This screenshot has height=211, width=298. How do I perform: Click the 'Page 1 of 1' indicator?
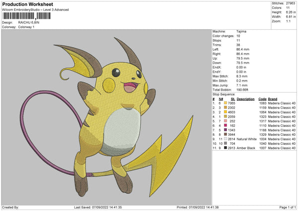[288, 207]
